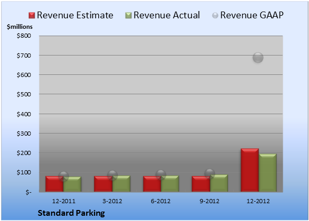This screenshot has width=309, height=221.
Task: Click the green Revenue Actual legend swatch
Action: [128, 16]
